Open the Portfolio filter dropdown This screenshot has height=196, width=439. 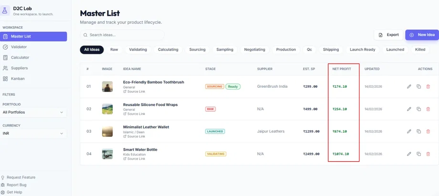click(33, 112)
